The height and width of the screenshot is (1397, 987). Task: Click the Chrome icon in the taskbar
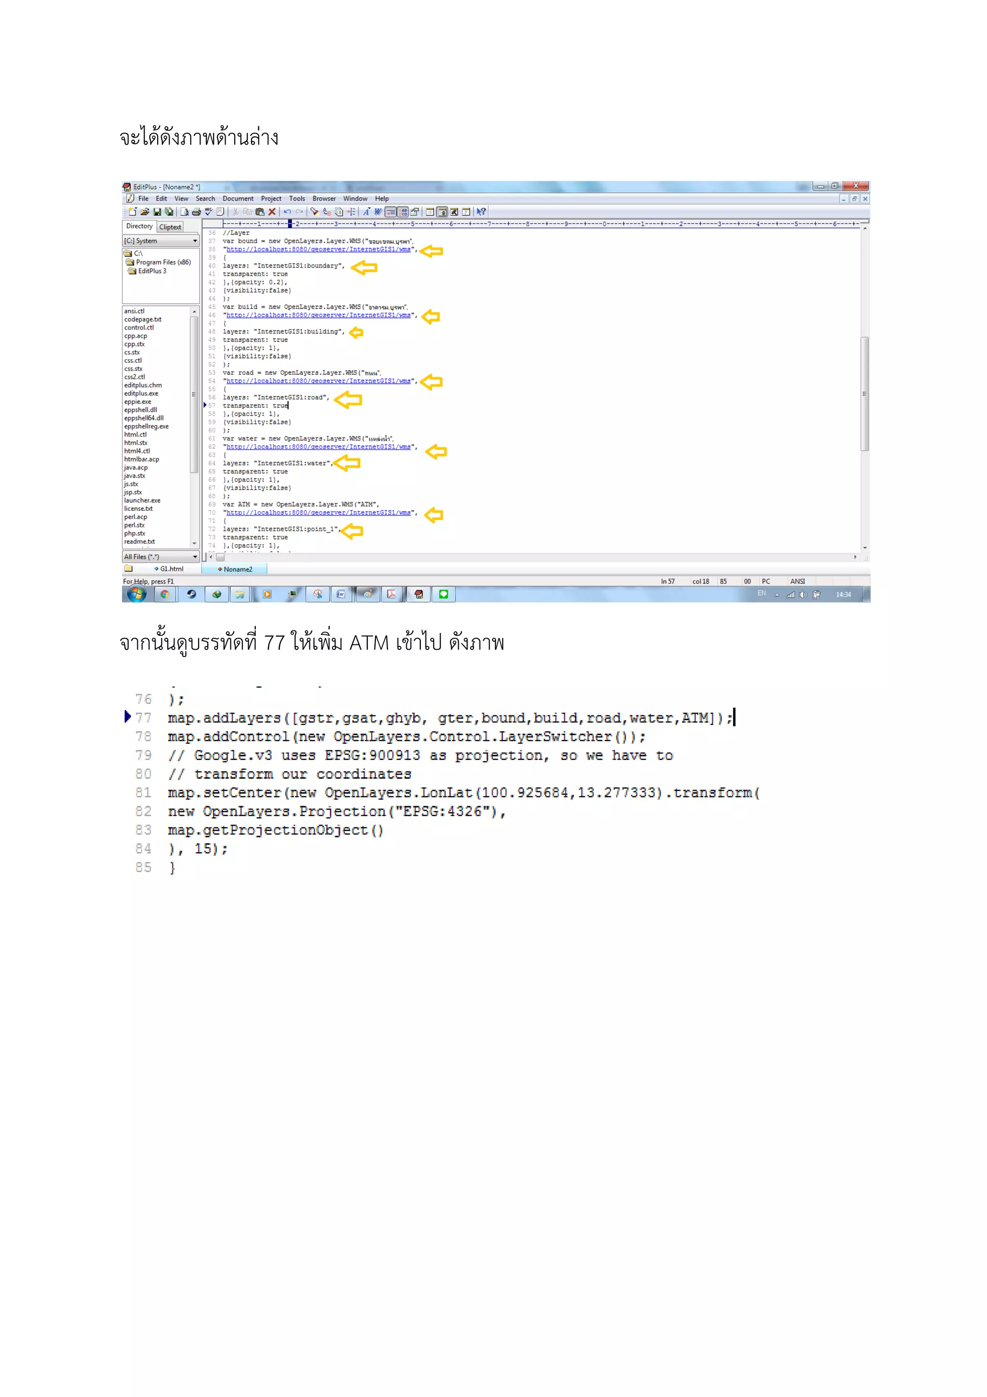coord(164,594)
